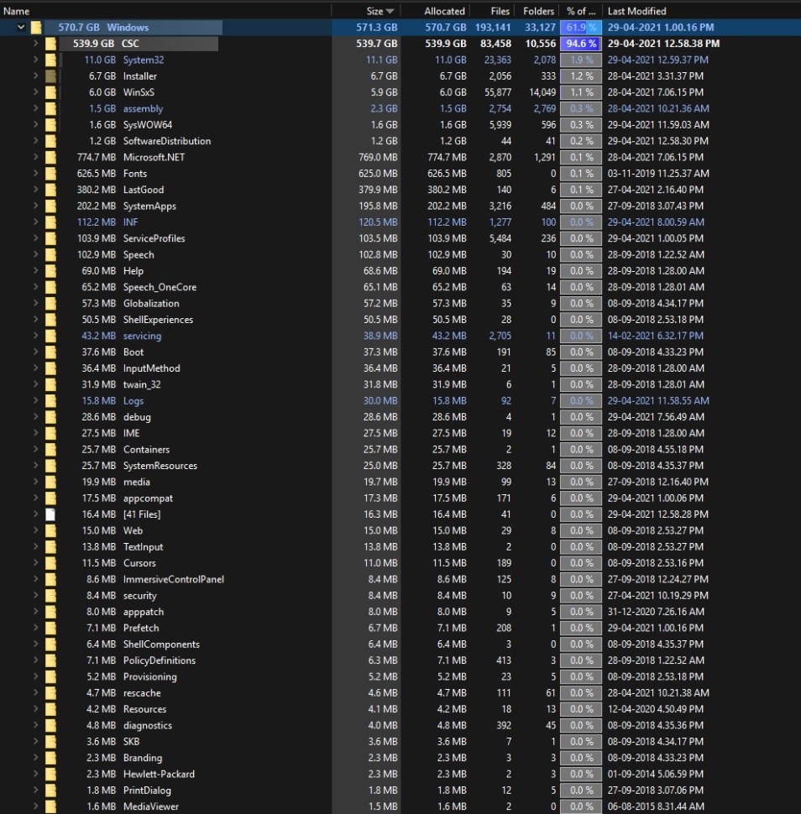Click the INF folder icon
The height and width of the screenshot is (814, 801).
(50, 222)
